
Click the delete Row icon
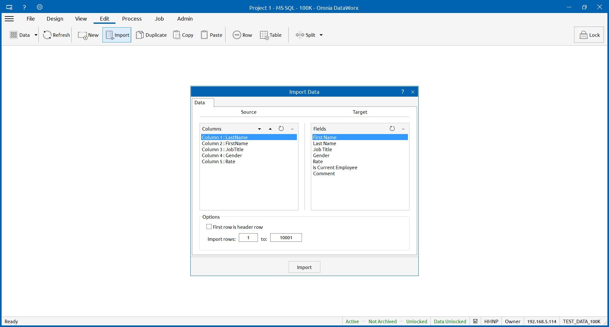237,35
